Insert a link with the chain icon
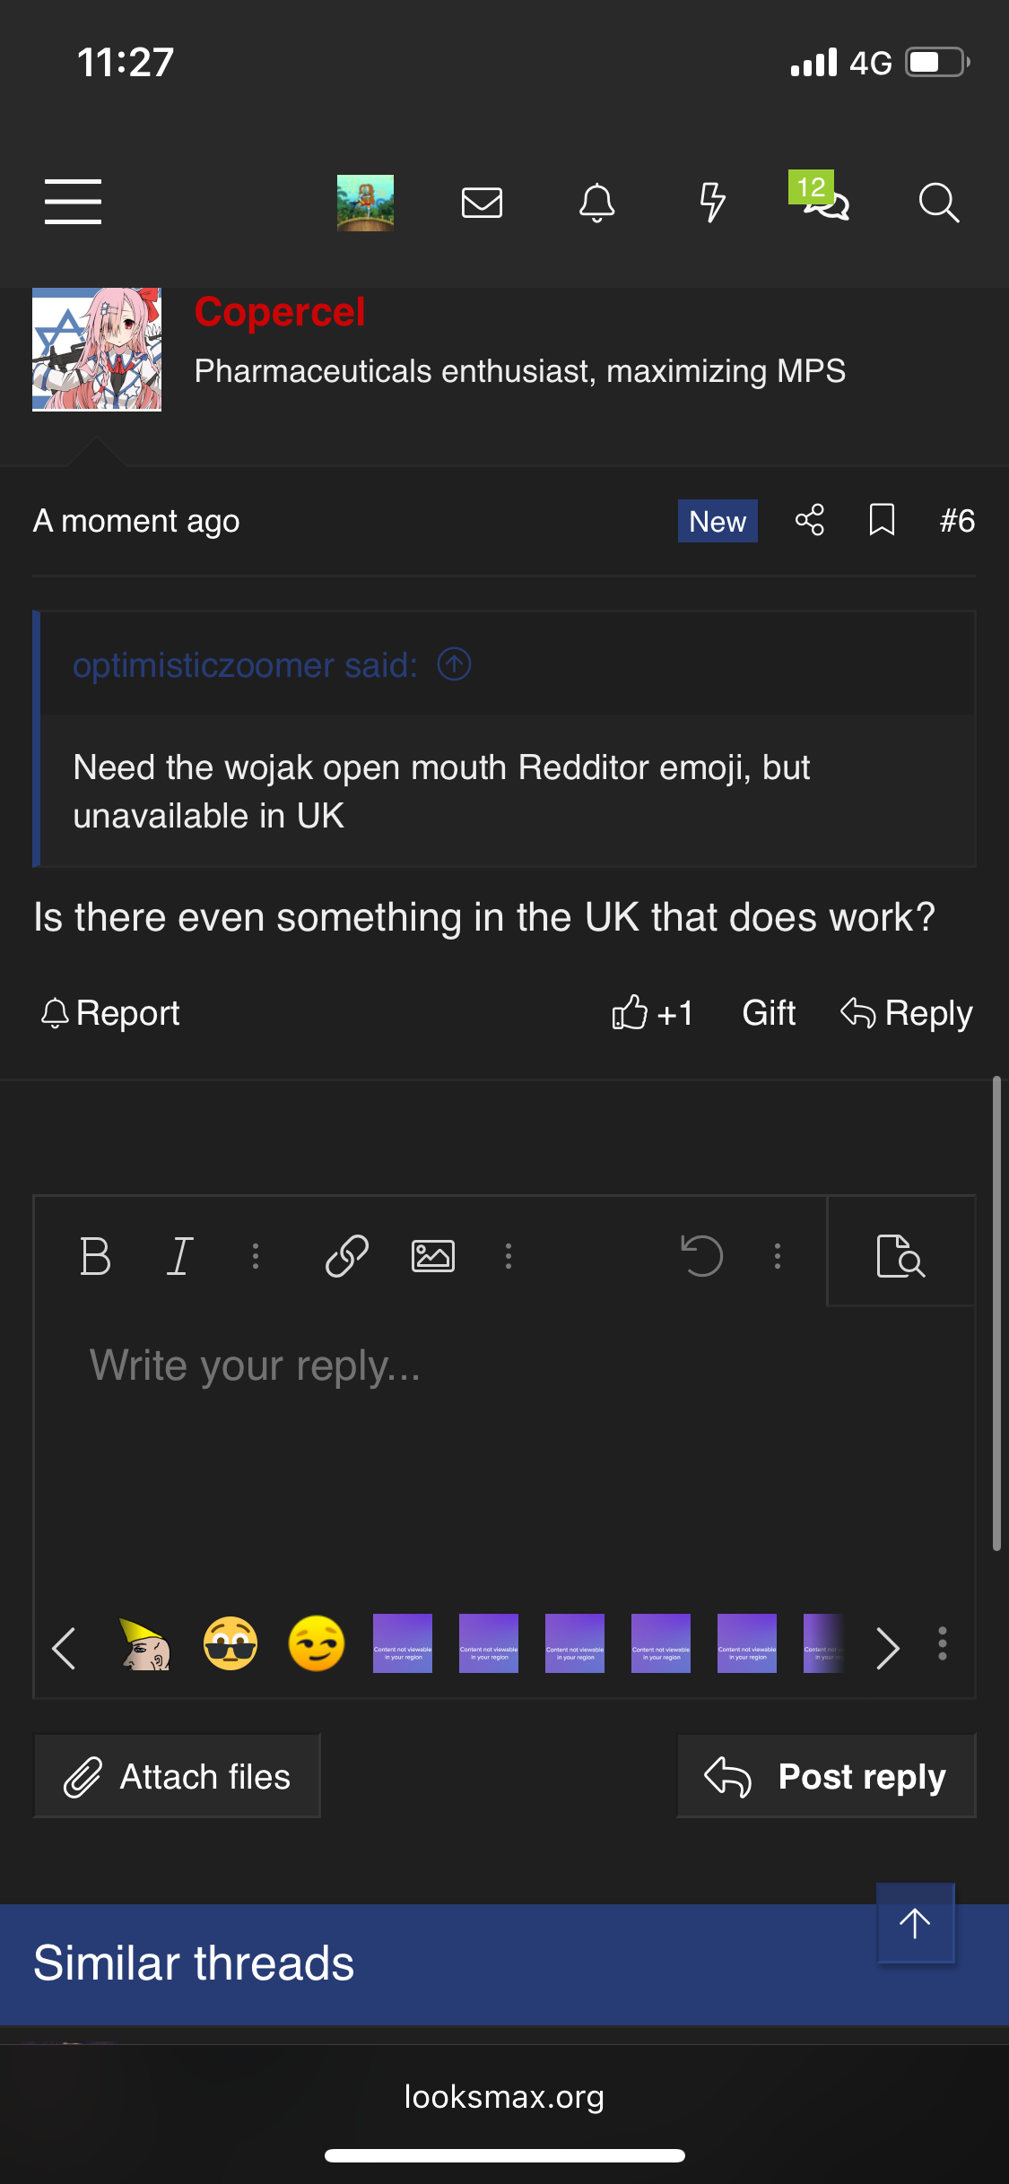The height and width of the screenshot is (2184, 1009). 347,1255
